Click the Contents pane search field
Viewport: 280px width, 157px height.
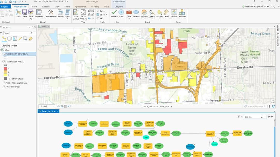click(x=19, y=33)
